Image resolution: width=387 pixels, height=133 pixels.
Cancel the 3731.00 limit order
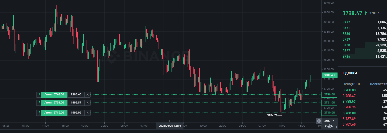pos(88,103)
